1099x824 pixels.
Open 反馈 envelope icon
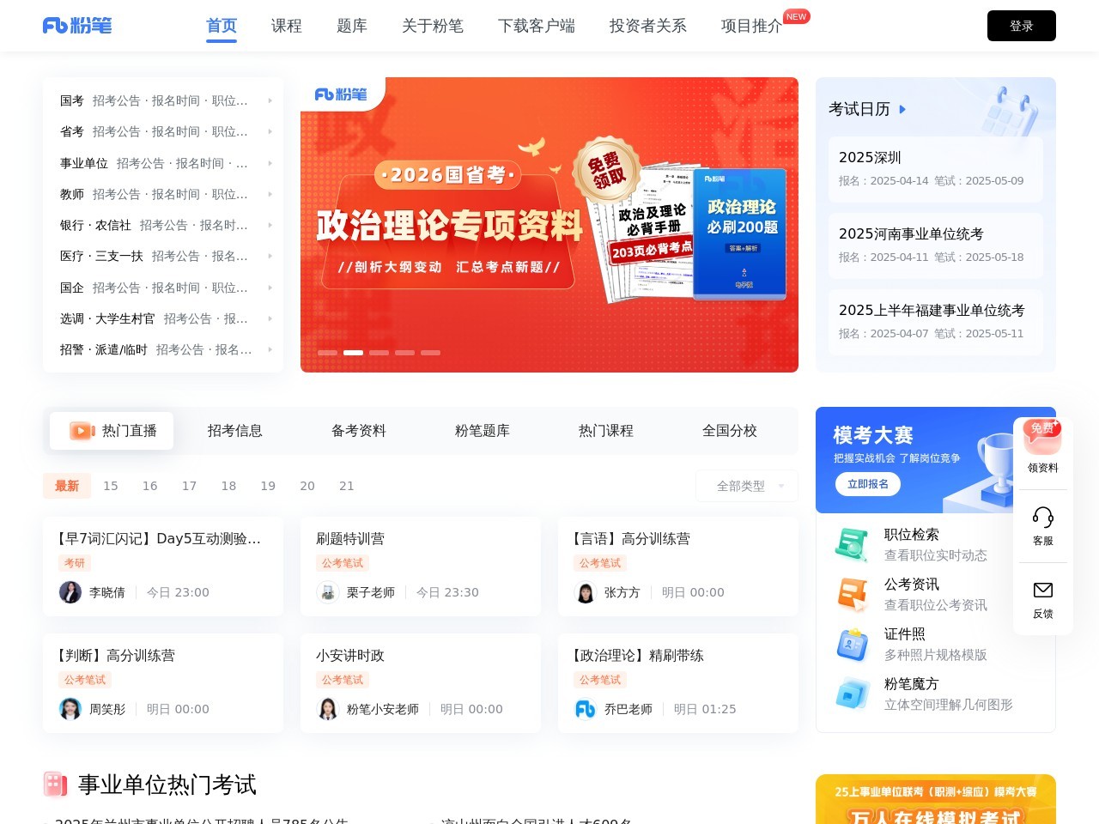pyautogui.click(x=1042, y=590)
